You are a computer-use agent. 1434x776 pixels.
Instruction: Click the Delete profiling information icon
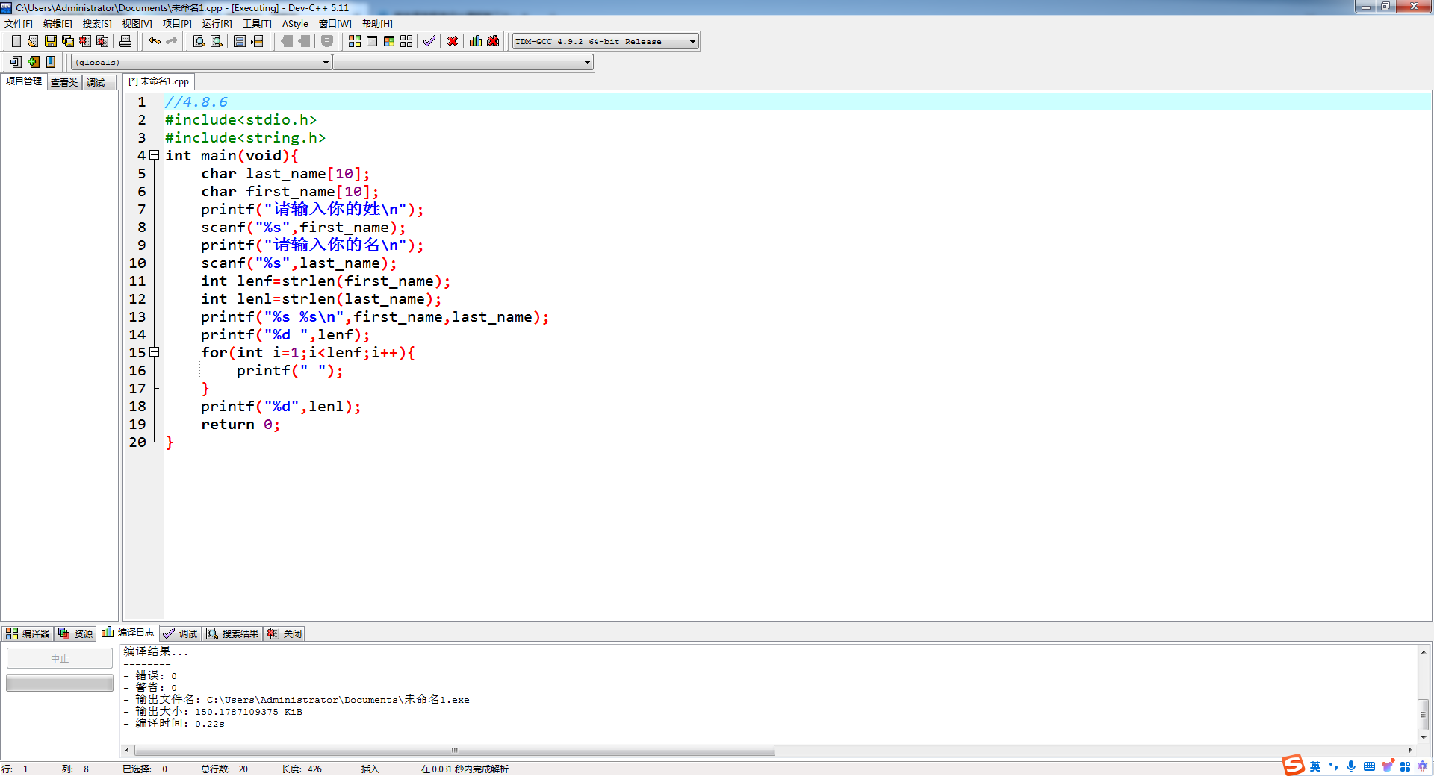tap(493, 41)
